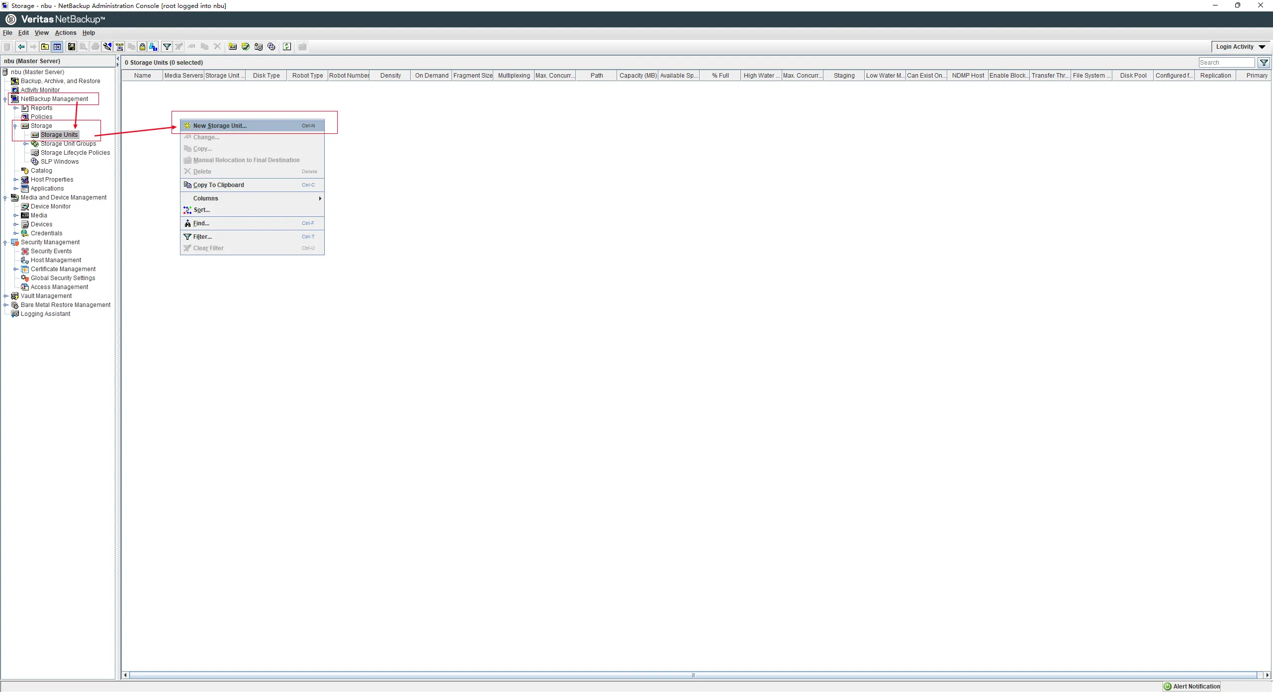The image size is (1273, 692).
Task: Click the New Storage Unit toolbar icon
Action: pyautogui.click(x=232, y=47)
